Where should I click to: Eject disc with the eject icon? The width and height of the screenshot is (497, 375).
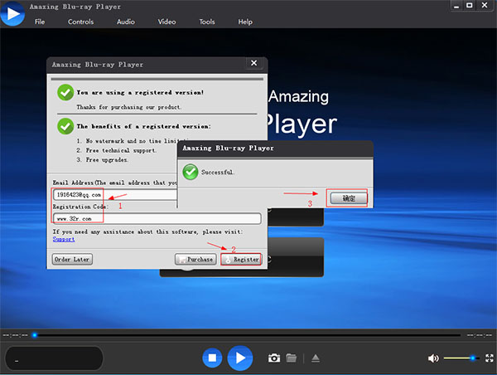pos(316,358)
